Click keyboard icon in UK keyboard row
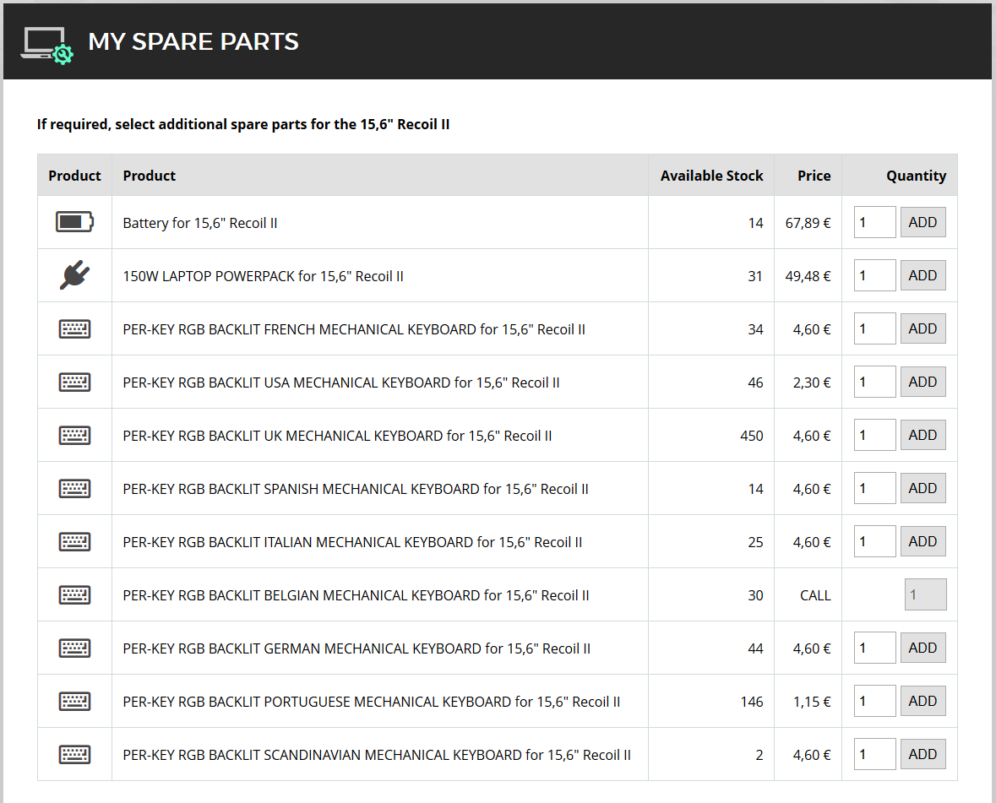 coord(74,436)
